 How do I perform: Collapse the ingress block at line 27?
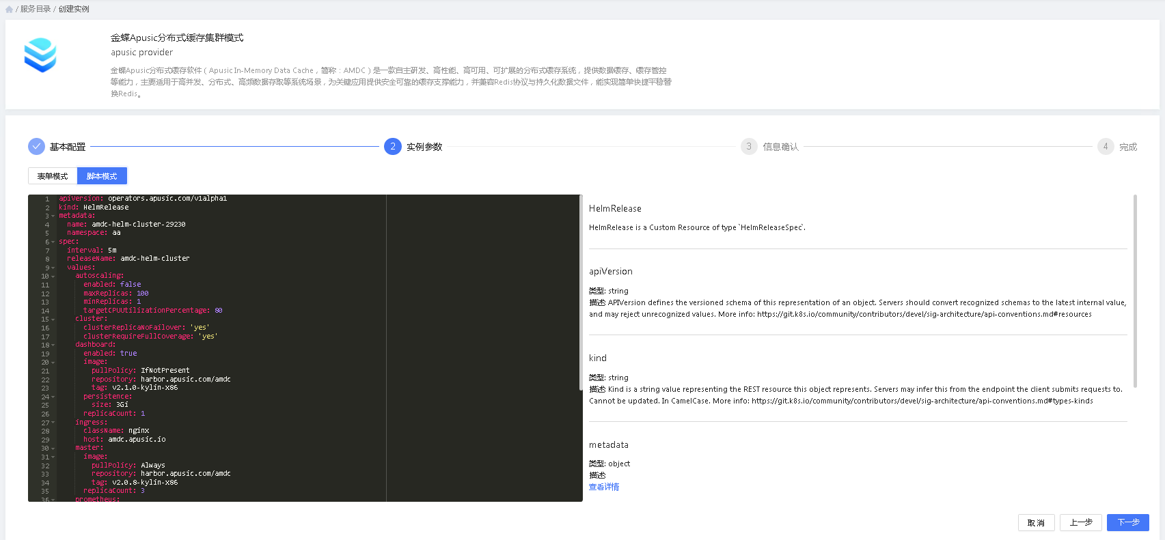(x=53, y=423)
